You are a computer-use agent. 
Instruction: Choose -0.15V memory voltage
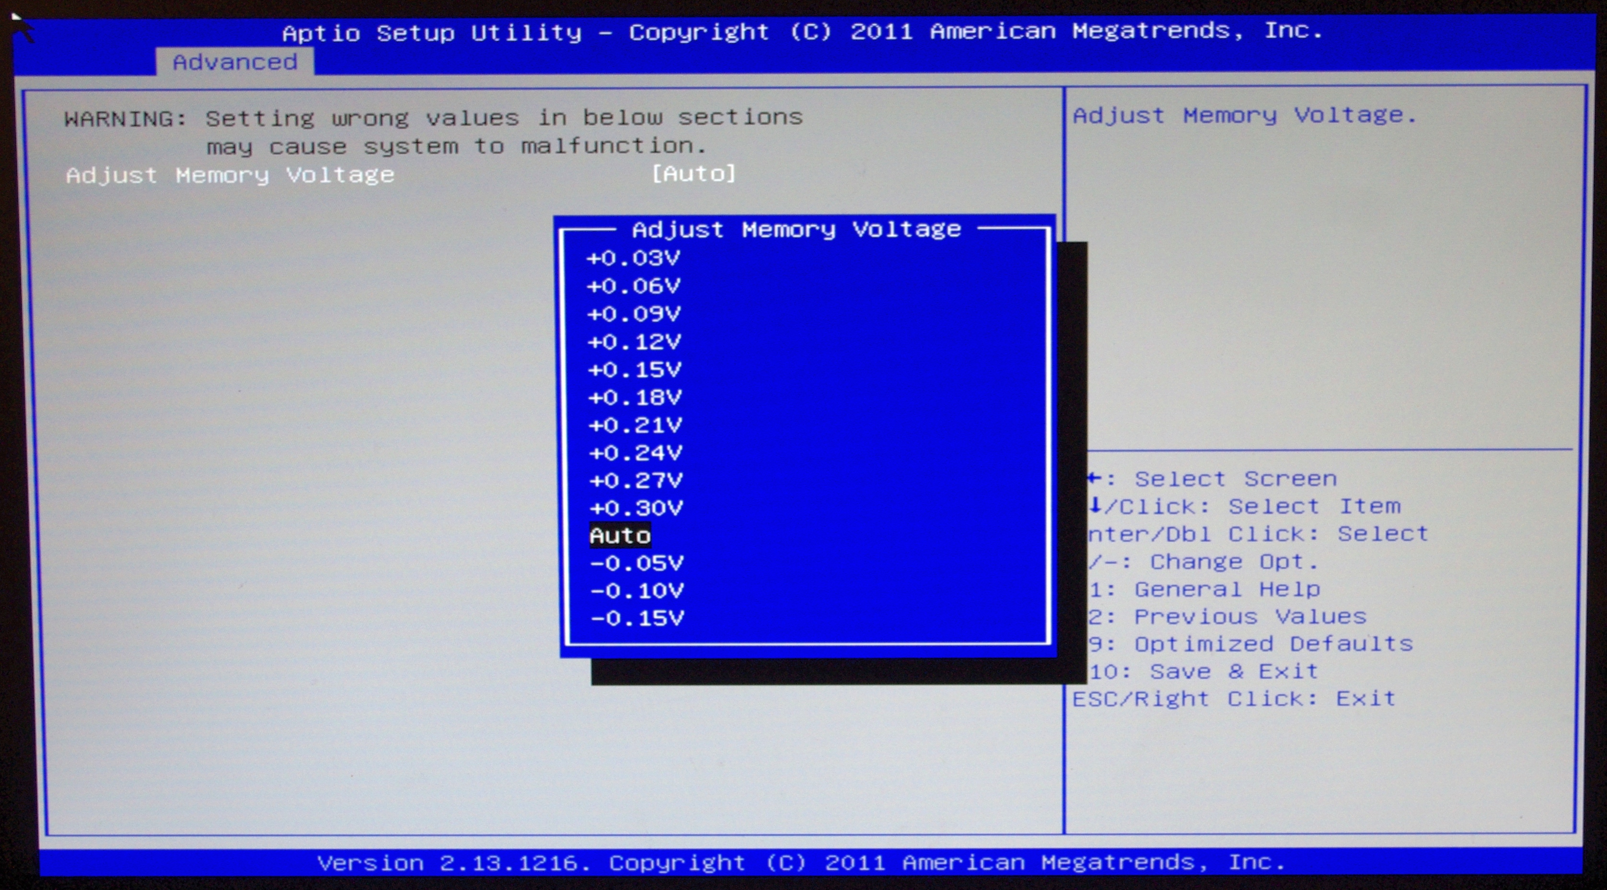[637, 619]
